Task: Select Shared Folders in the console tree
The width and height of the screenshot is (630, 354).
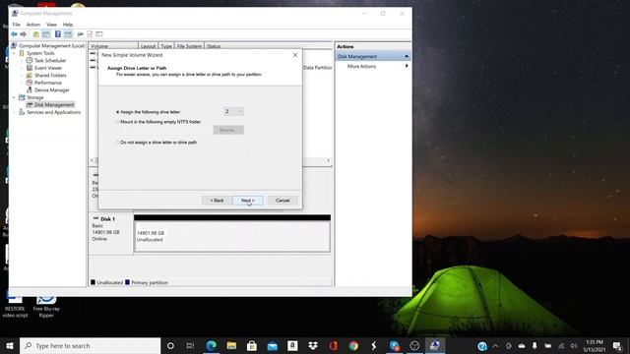Action: click(x=50, y=76)
